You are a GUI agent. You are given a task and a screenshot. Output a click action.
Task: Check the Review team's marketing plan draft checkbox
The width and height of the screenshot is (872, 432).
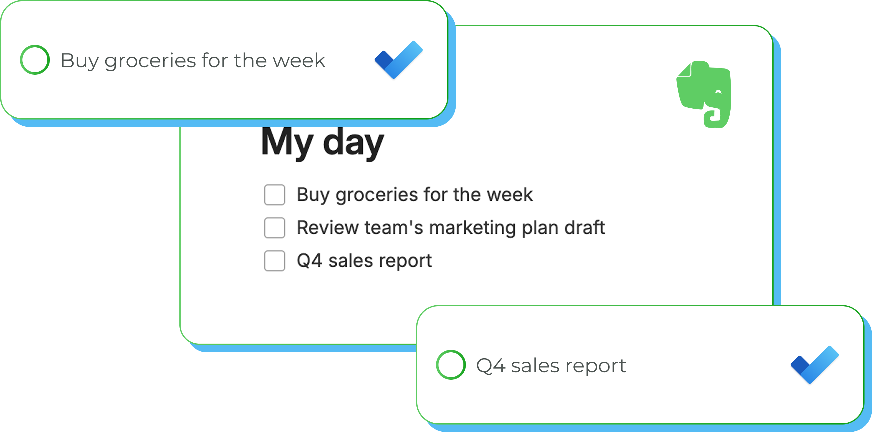[x=275, y=228]
